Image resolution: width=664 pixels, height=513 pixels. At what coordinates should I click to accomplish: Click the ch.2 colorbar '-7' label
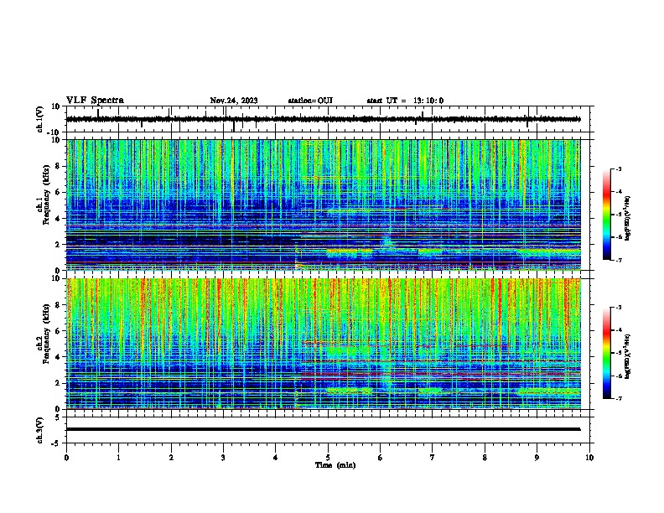point(619,398)
